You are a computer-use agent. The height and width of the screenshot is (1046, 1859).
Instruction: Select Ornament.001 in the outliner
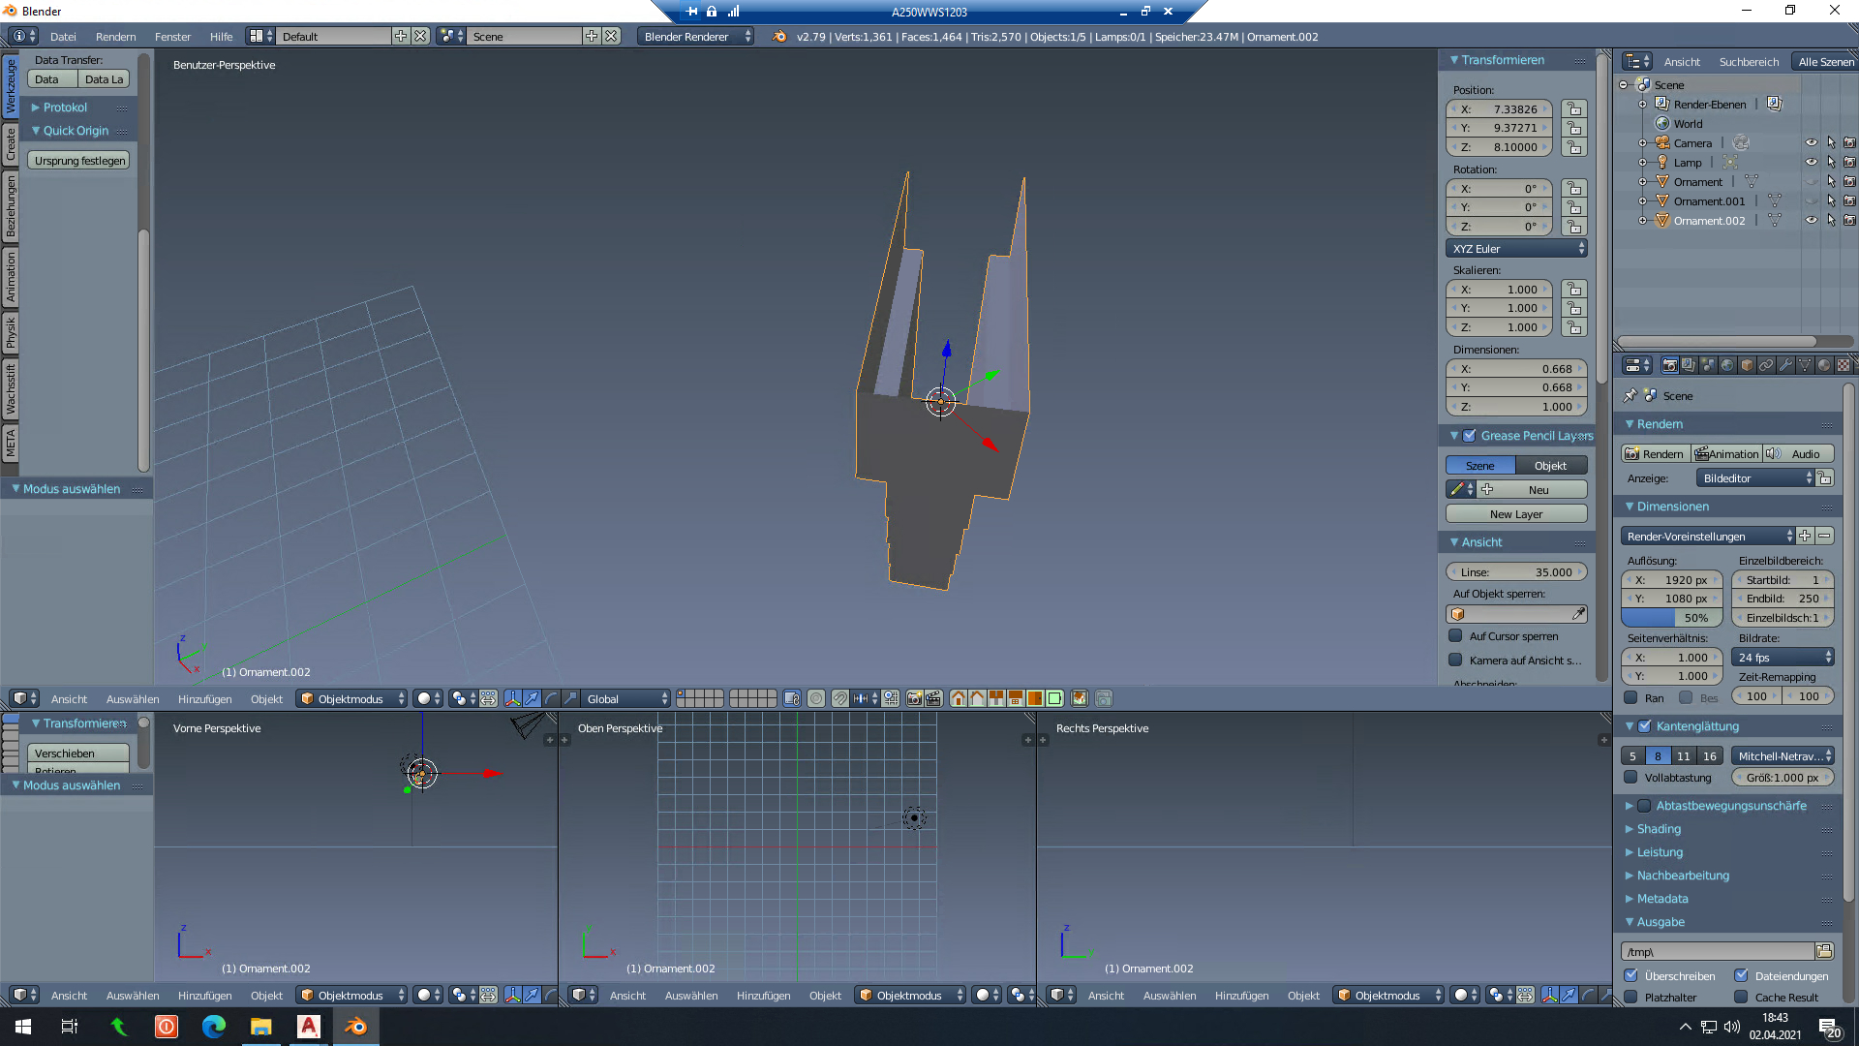pos(1709,201)
